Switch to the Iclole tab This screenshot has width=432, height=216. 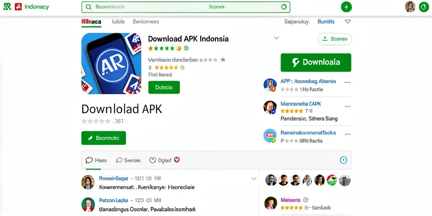119,22
